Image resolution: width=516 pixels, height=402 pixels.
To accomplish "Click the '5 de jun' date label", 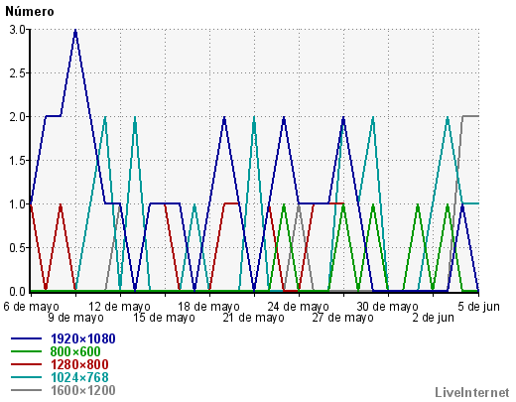I will [478, 307].
